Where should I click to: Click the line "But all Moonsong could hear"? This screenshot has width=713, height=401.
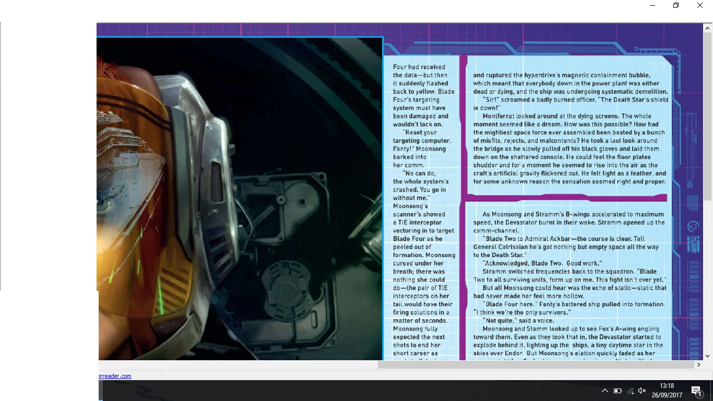[574, 288]
